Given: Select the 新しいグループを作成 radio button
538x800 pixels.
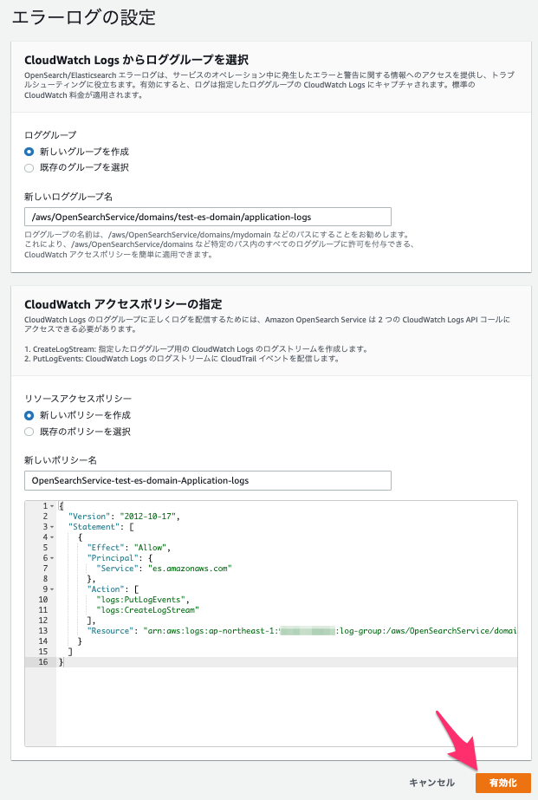Looking at the screenshot, I should [x=29, y=152].
